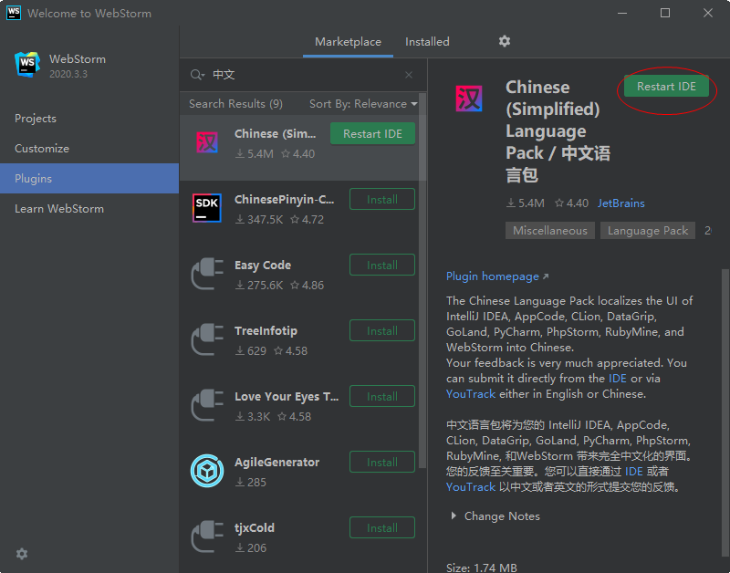The height and width of the screenshot is (573, 730).
Task: Install the TreeInfotip plugin
Action: click(x=382, y=330)
